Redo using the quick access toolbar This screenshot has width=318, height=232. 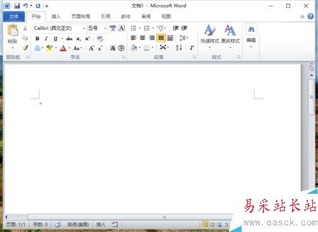(x=38, y=6)
